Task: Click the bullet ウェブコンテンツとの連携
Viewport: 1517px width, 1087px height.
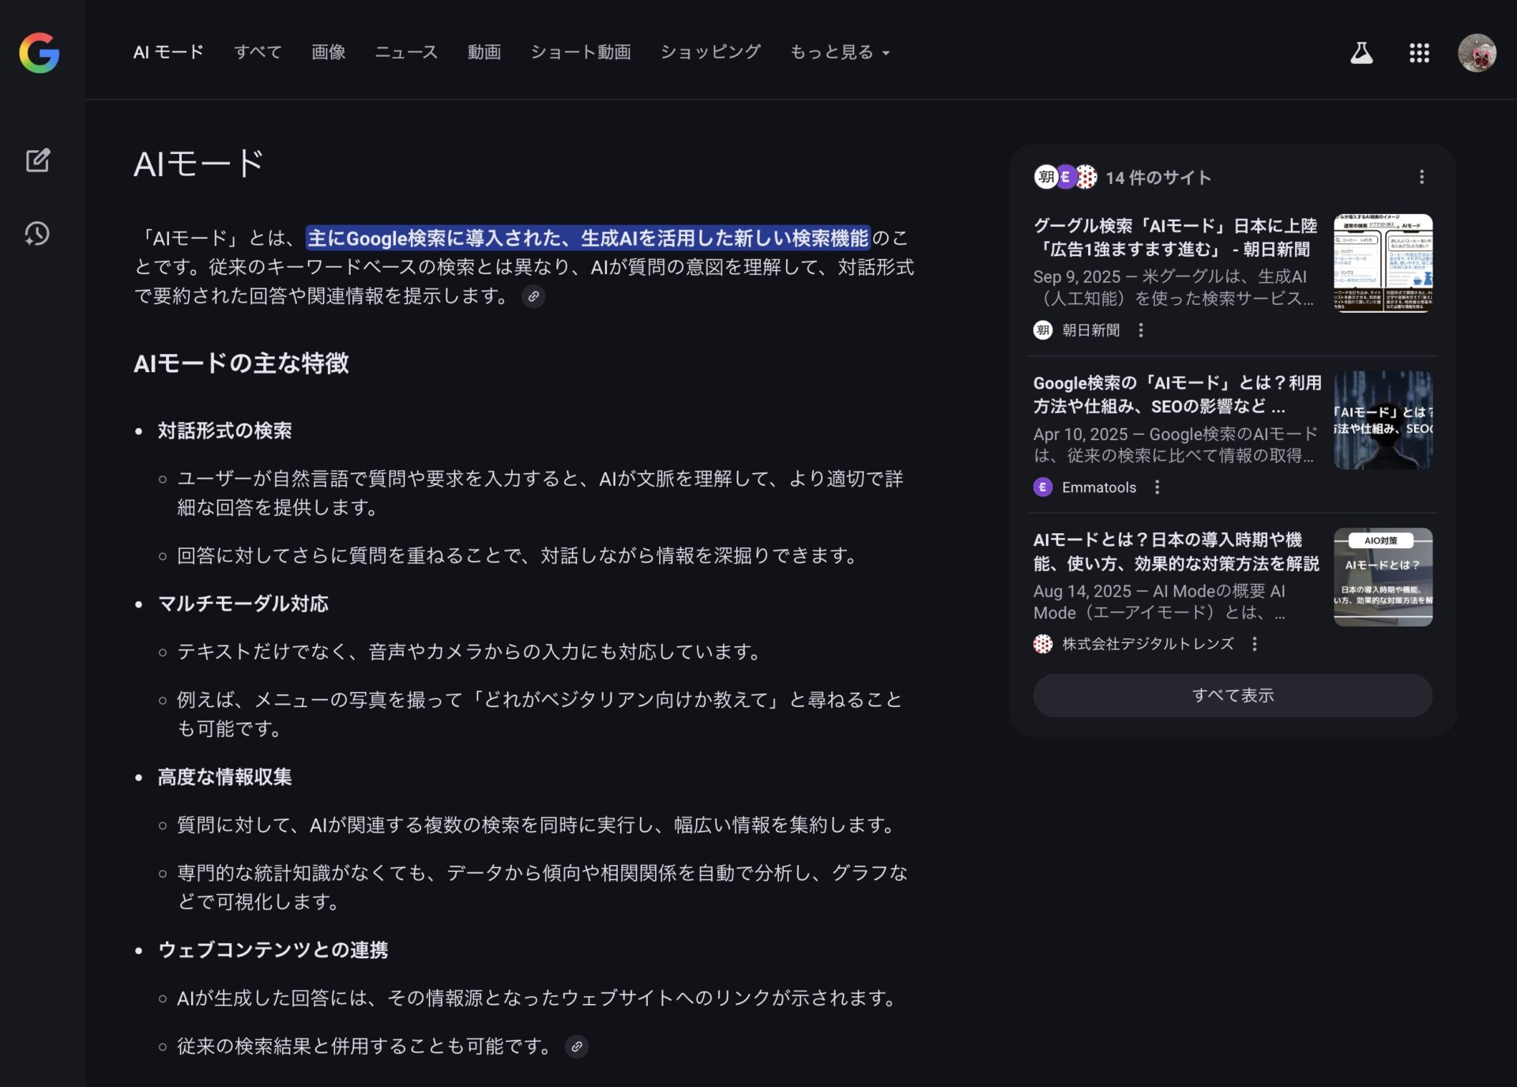Action: click(273, 950)
